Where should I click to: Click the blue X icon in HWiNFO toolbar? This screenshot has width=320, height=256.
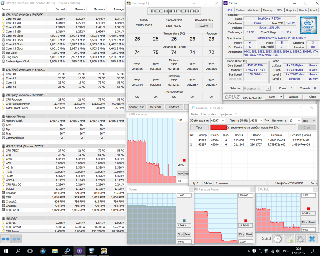click(x=312, y=239)
